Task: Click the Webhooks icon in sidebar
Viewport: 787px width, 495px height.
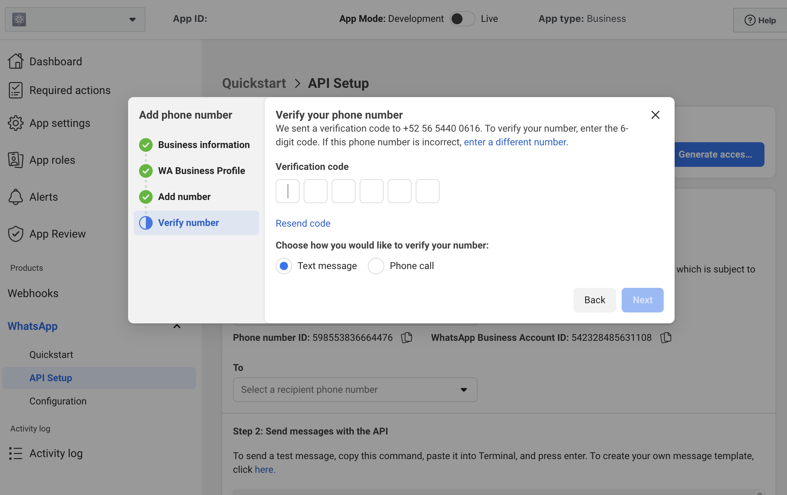Action: (32, 293)
